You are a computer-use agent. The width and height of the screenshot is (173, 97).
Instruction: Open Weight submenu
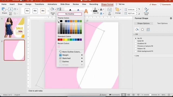click(x=70, y=55)
